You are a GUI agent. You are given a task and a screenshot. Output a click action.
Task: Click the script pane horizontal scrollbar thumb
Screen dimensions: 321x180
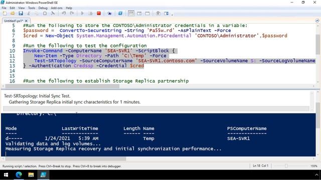(62, 86)
